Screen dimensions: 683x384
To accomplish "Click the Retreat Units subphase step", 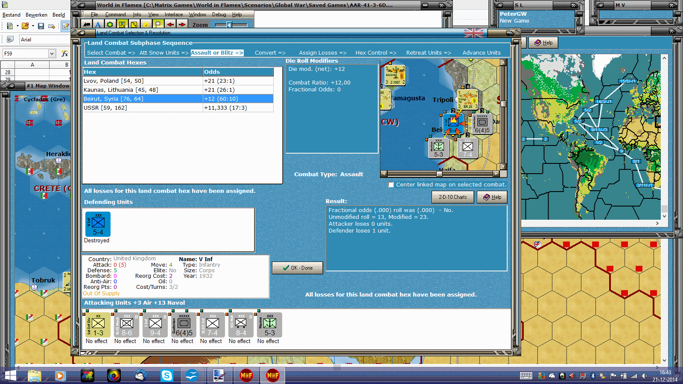I will click(x=429, y=53).
